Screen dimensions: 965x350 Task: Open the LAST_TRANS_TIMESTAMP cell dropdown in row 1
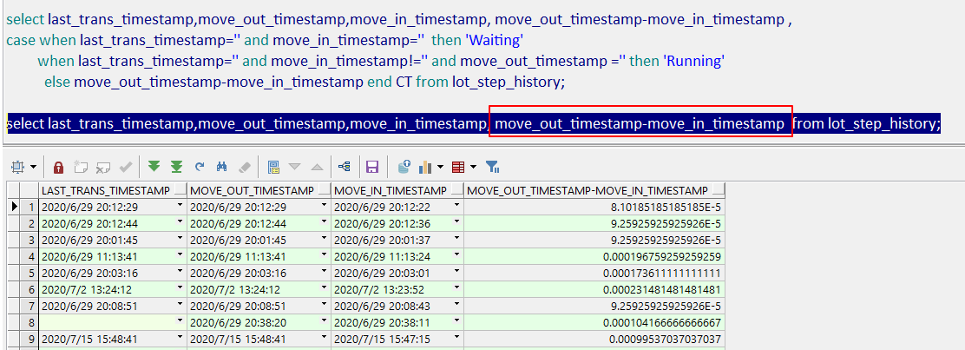(x=180, y=205)
